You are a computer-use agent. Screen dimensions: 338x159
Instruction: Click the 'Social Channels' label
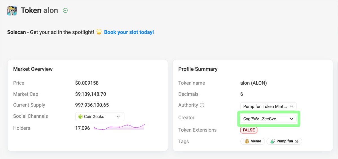30,116
